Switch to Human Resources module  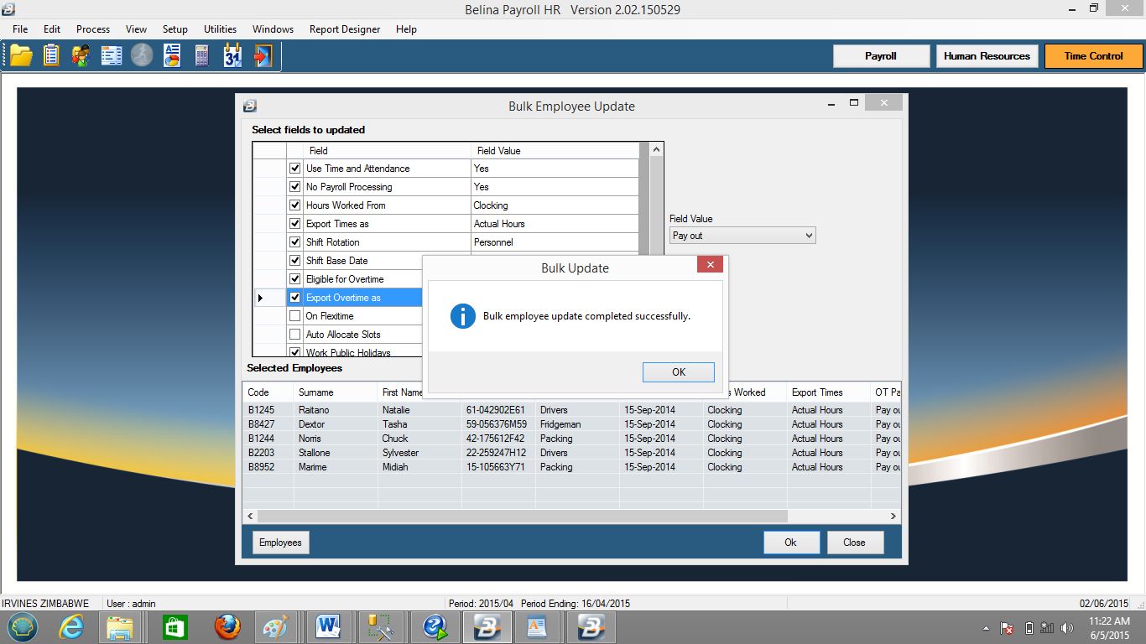pyautogui.click(x=987, y=56)
